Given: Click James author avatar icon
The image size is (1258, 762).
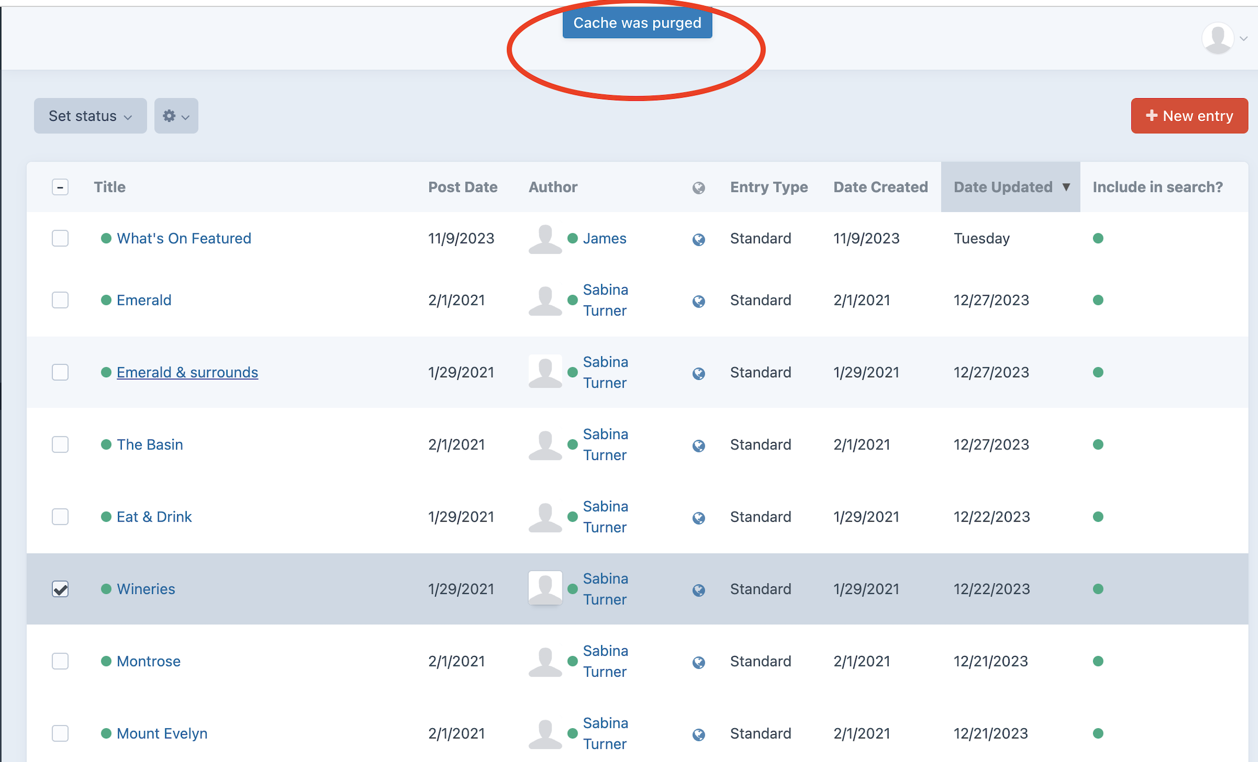Looking at the screenshot, I should point(545,238).
